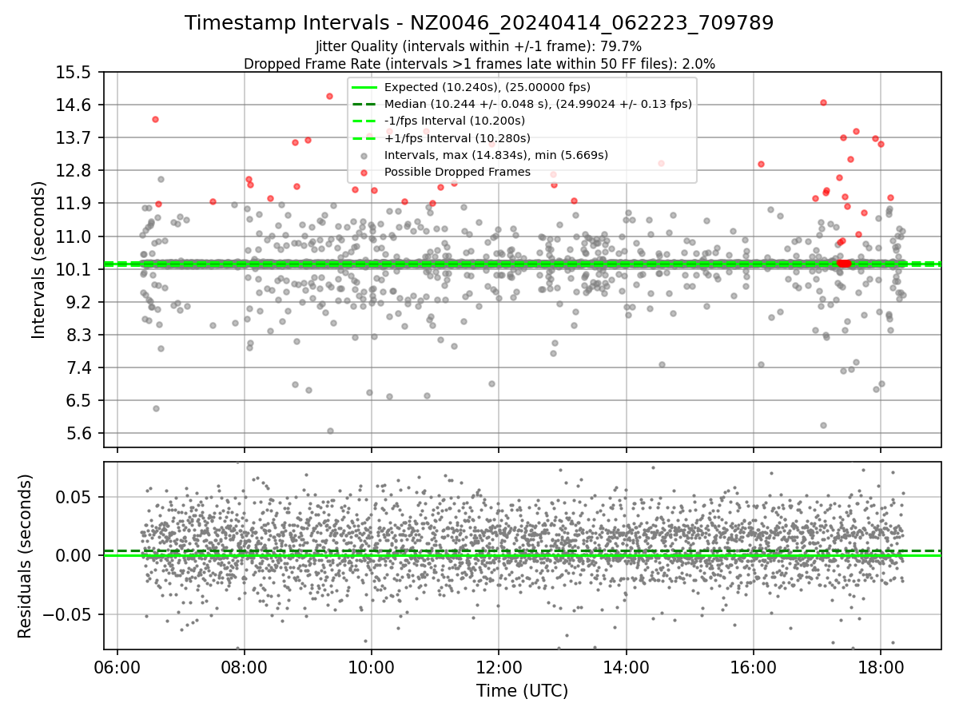Click the 14.6 y-axis tick label
Viewport: 959px width, 719px height.
75,105
